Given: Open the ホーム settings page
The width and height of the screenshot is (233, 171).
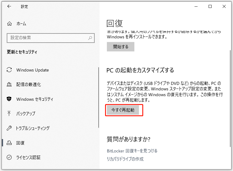Looking at the screenshot, I should [x=21, y=24].
